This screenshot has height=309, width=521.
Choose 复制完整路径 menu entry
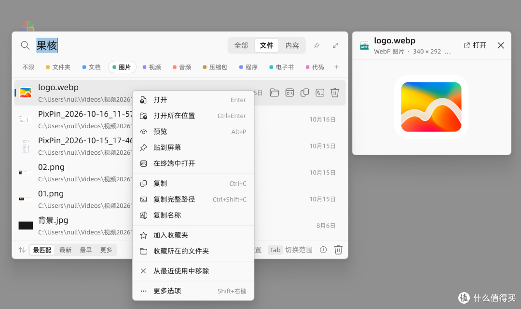(193, 200)
